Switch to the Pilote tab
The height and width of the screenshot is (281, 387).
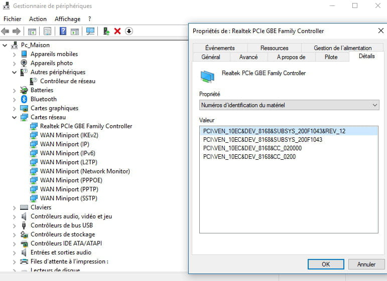point(331,57)
